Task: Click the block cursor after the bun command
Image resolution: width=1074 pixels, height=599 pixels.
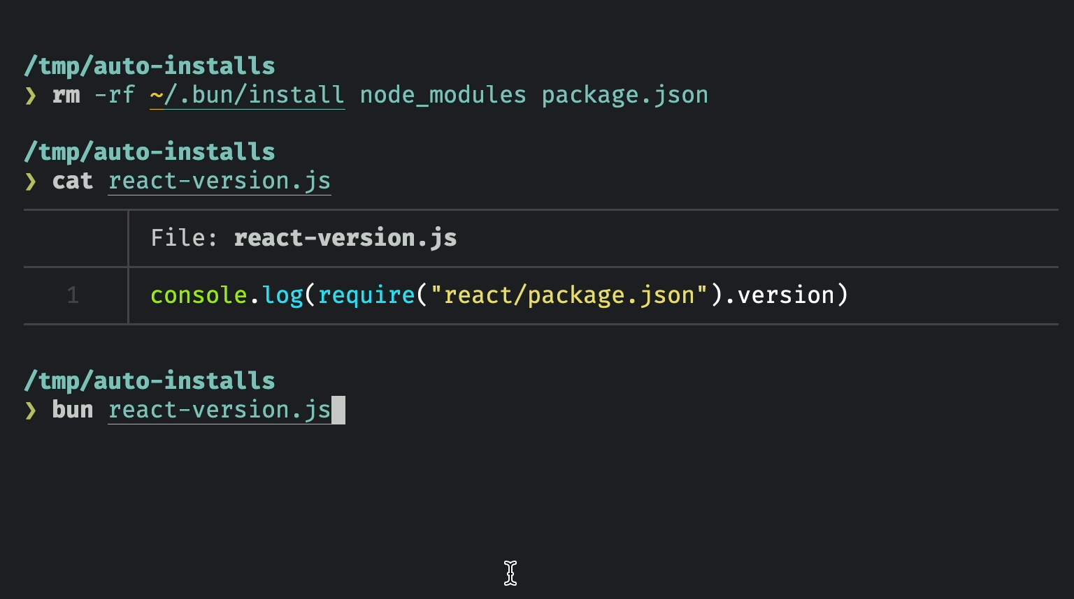Action: tap(338, 411)
